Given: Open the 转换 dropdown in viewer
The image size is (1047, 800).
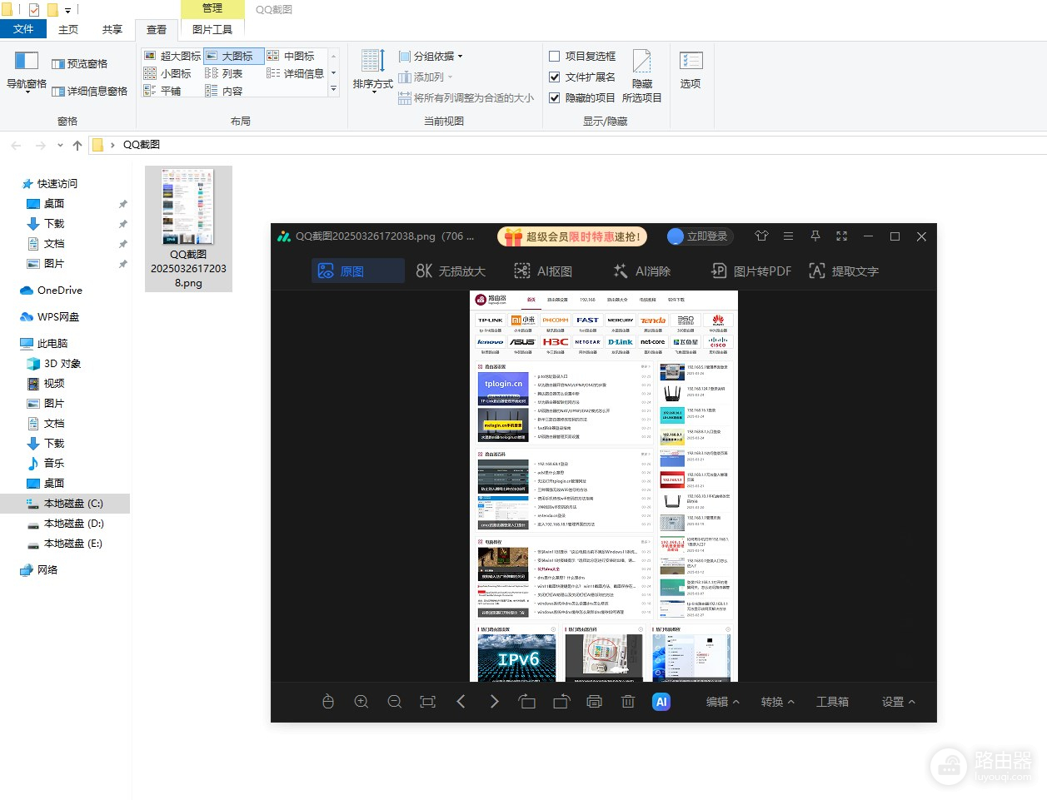Looking at the screenshot, I should 777,702.
